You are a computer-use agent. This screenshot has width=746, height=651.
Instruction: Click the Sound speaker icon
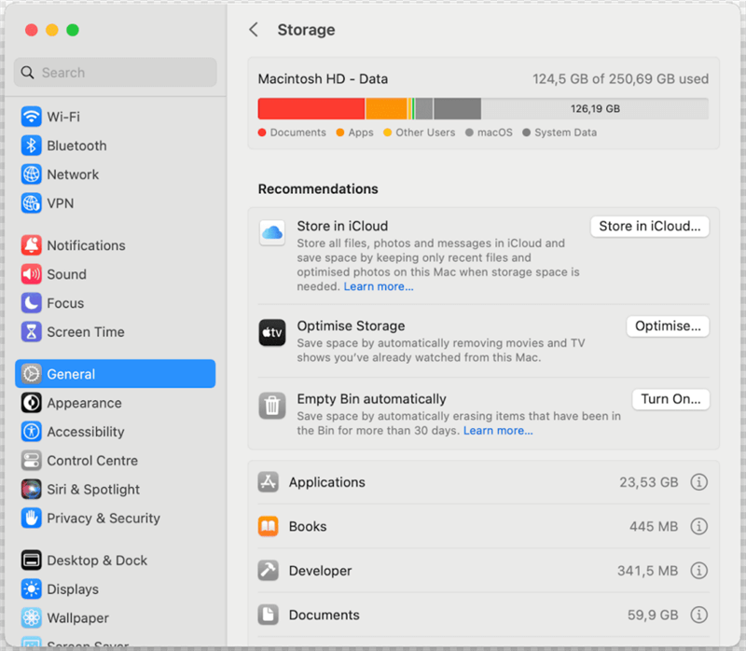32,274
